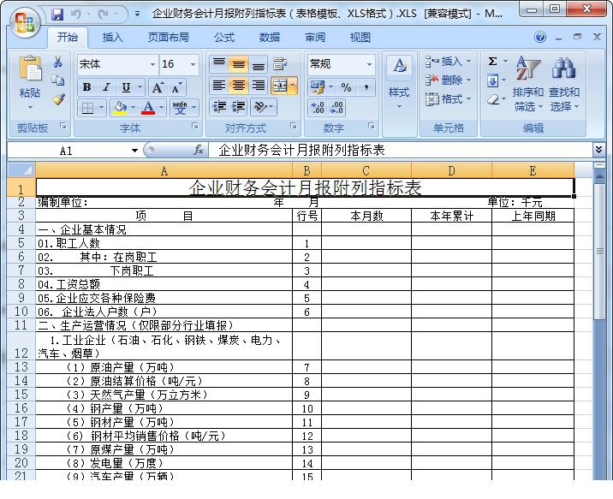Click 插入 cells button
Viewport: 613px width, 499px height.
[448, 62]
